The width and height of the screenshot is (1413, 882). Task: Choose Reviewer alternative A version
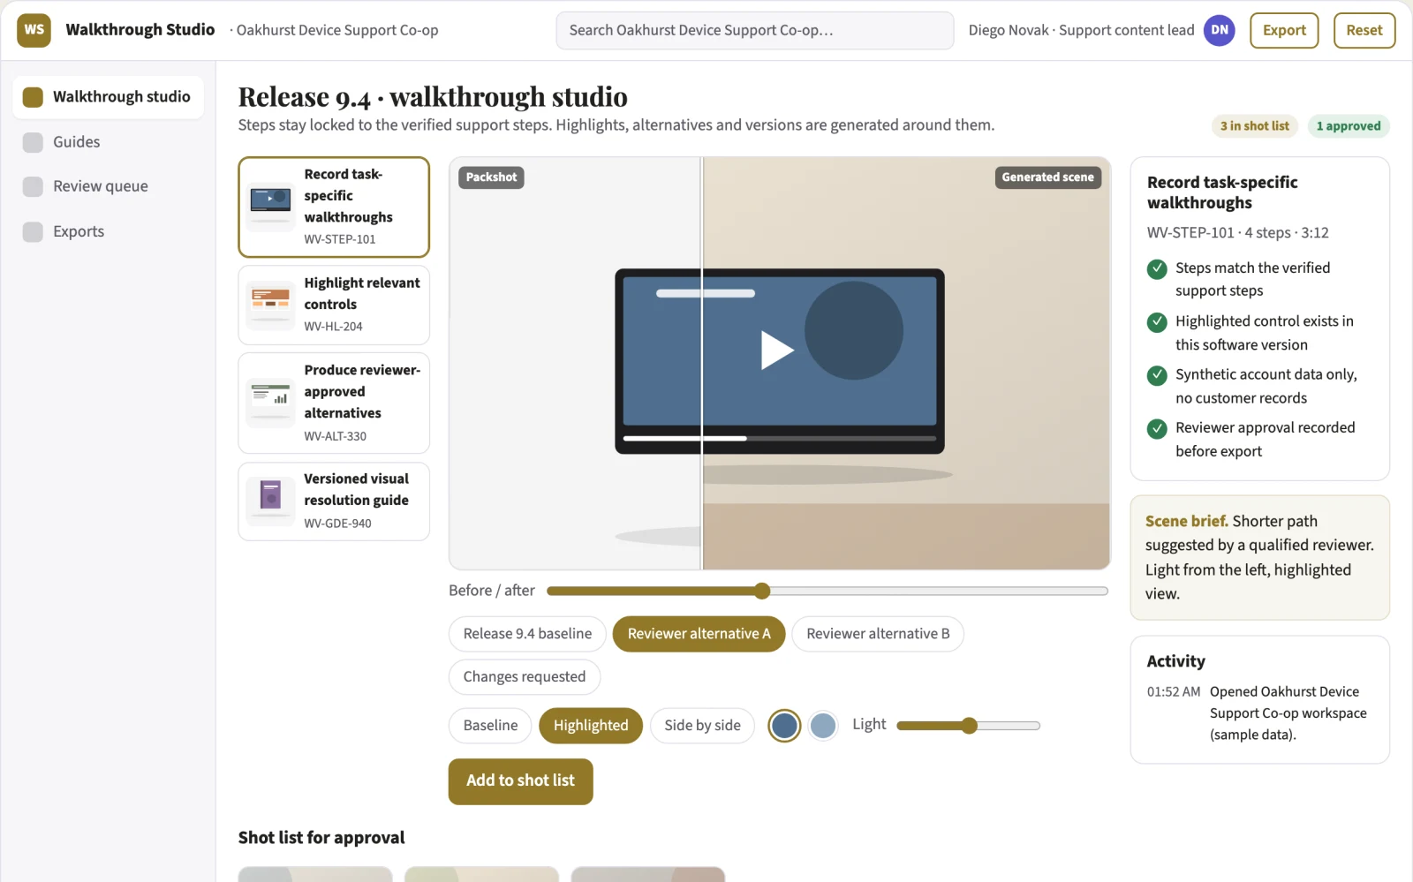pos(699,634)
